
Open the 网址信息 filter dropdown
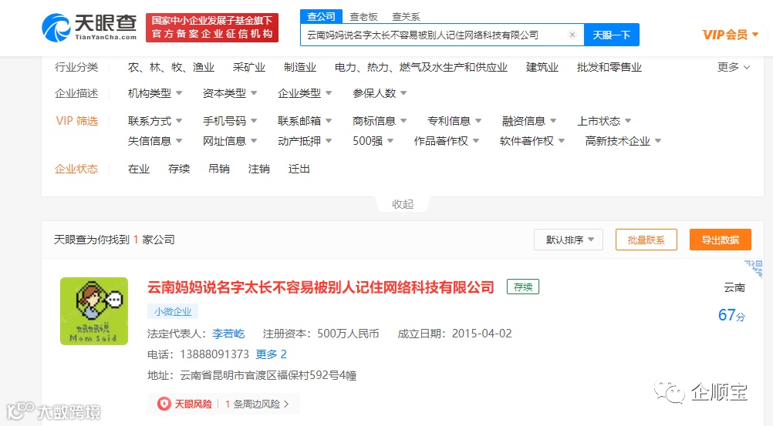(x=230, y=141)
